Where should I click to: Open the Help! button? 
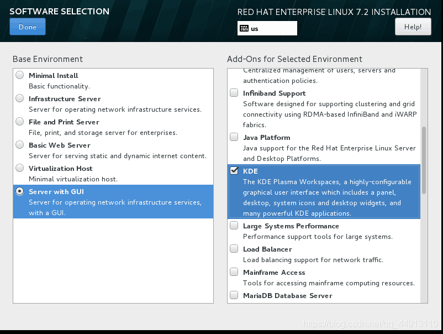tap(413, 27)
